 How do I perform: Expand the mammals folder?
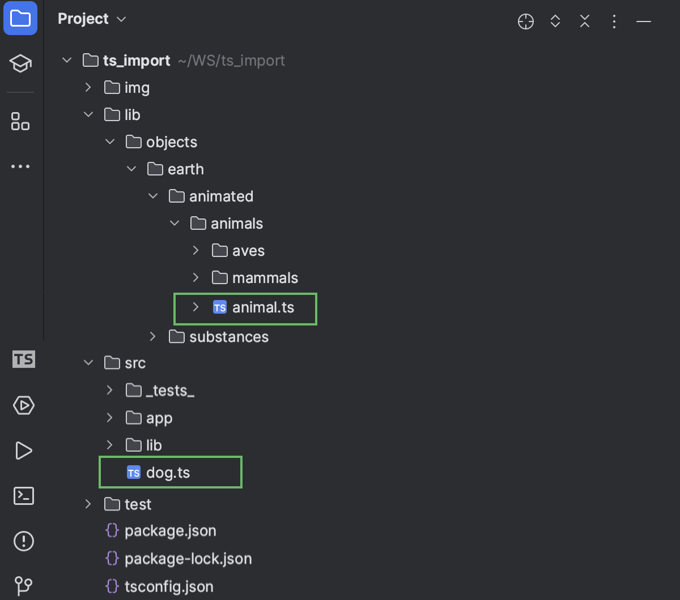195,277
